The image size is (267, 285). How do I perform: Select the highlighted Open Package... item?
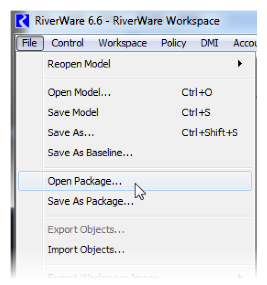pyautogui.click(x=85, y=181)
